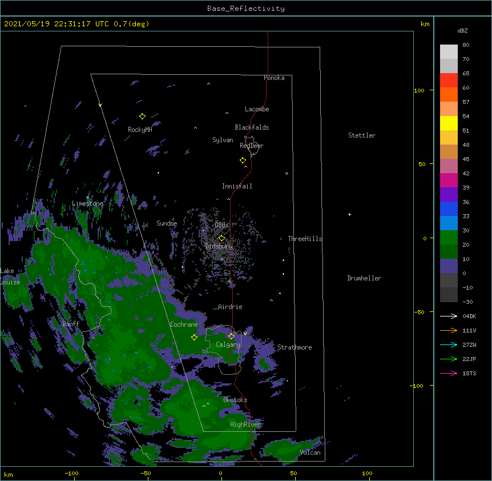The width and height of the screenshot is (492, 481).
Task: Select the yellow diamond marker inside Calgary
Action: pos(231,336)
